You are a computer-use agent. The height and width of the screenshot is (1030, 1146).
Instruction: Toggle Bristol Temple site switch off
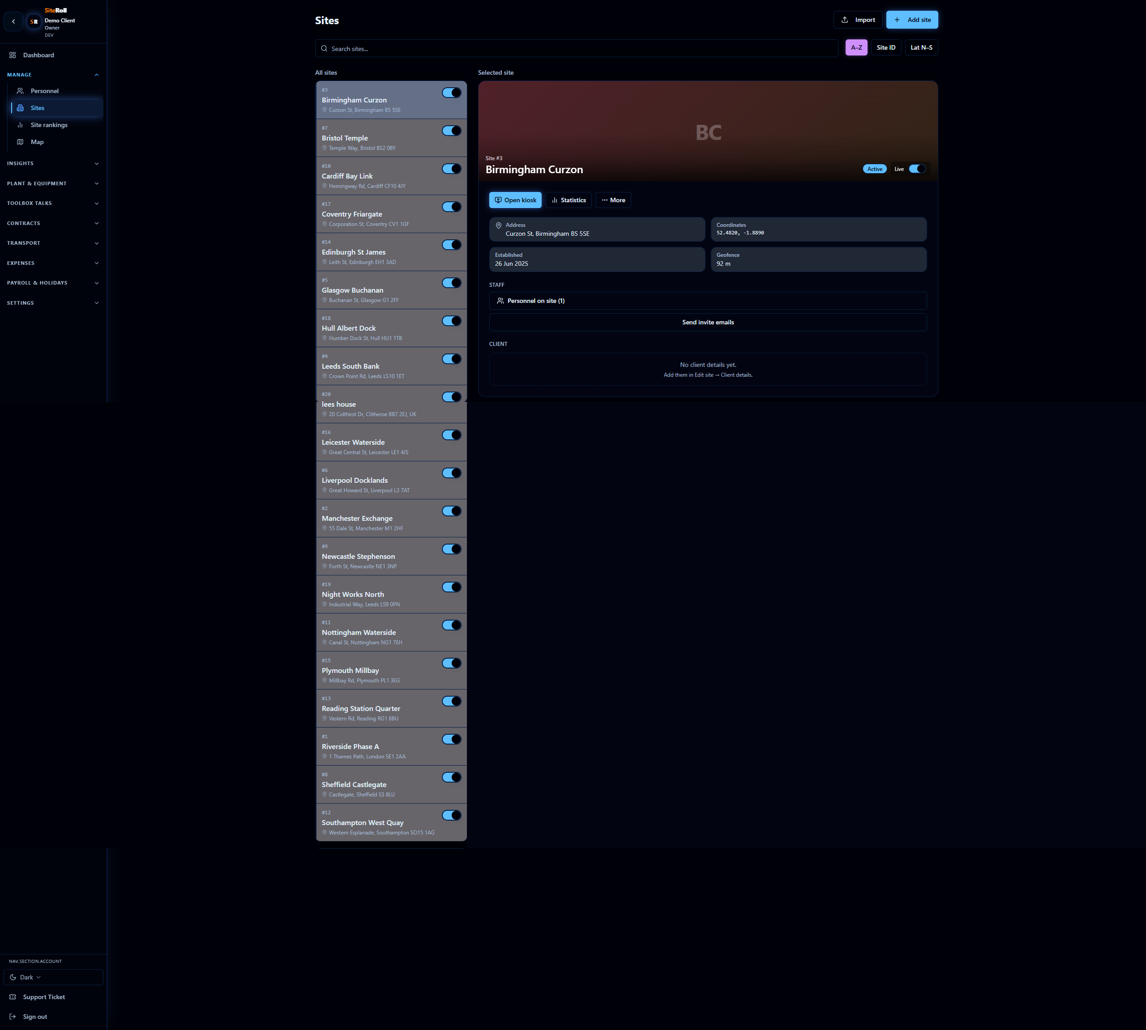[x=451, y=131]
